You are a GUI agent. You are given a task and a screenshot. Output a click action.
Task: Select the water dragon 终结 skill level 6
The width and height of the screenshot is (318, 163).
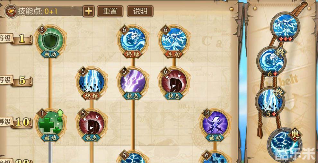point(132,40)
